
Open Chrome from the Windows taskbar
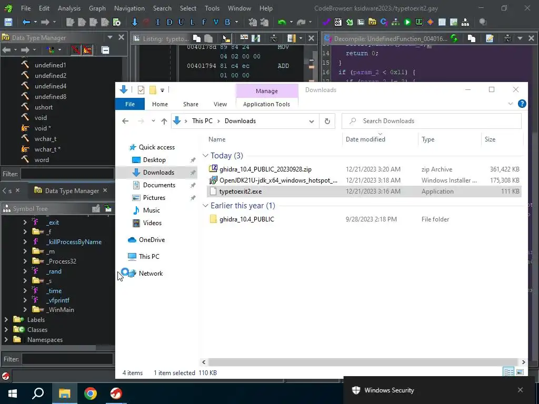(x=91, y=393)
